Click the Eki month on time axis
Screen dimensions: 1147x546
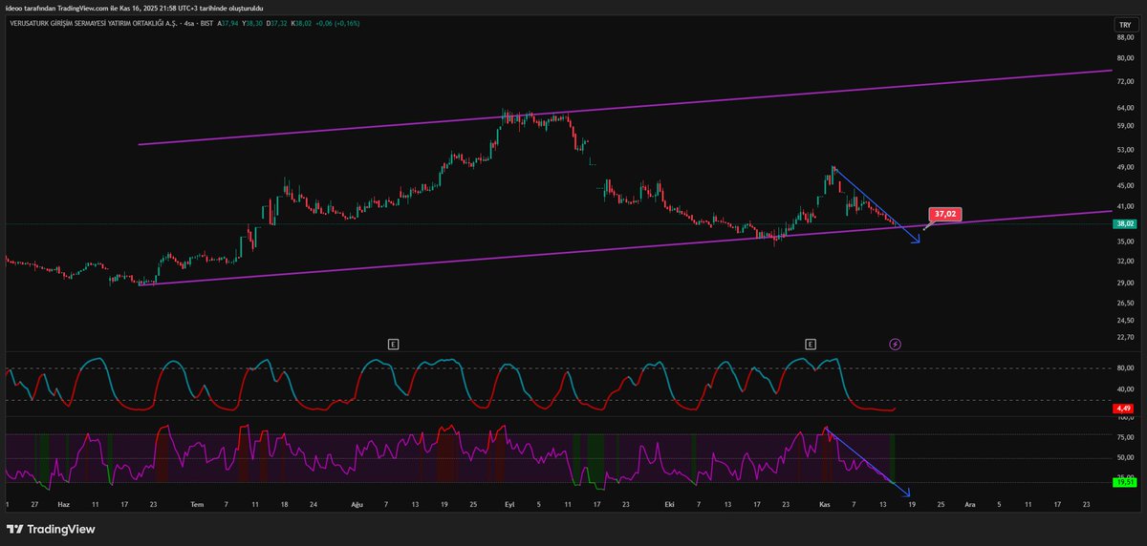tap(670, 503)
